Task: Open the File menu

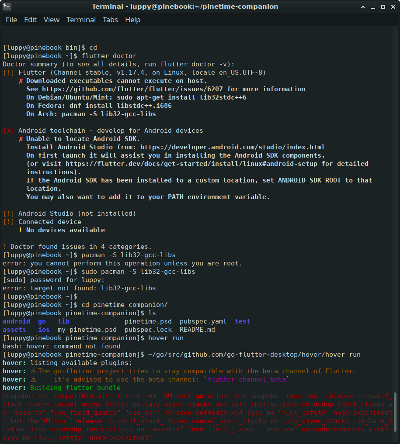Action: coord(11,20)
